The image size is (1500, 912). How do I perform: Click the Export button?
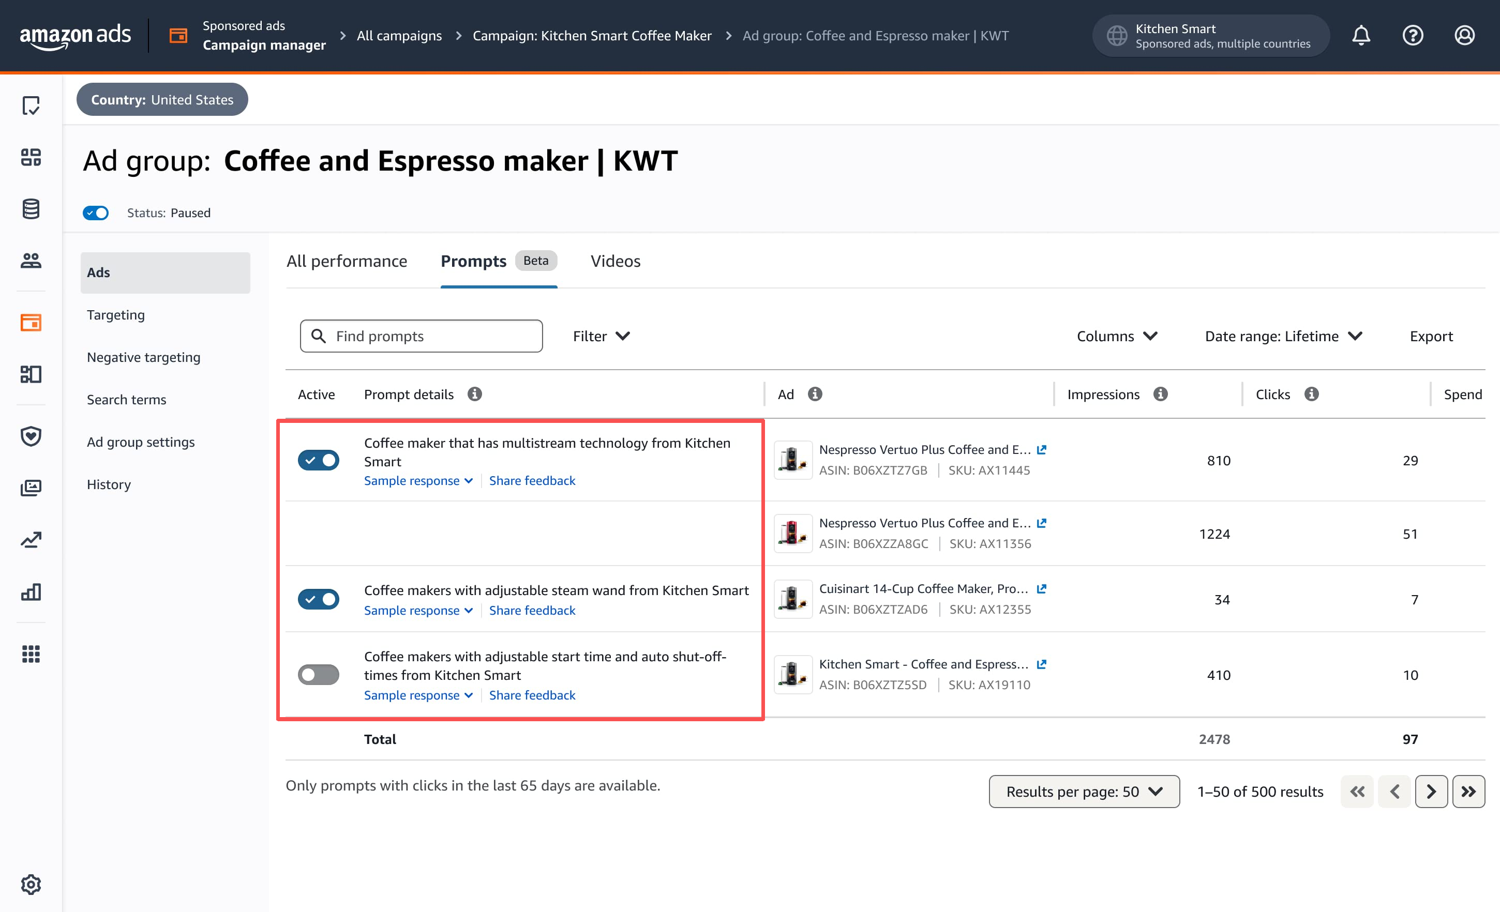[x=1431, y=336]
